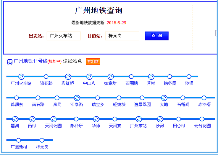This screenshot has width=218, height=155.
Task: Click the station circle above 邮科所
Action: click(x=76, y=119)
